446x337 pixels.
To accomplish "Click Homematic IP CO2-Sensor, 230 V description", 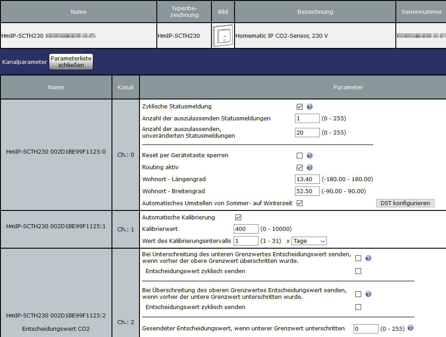I will coord(282,36).
